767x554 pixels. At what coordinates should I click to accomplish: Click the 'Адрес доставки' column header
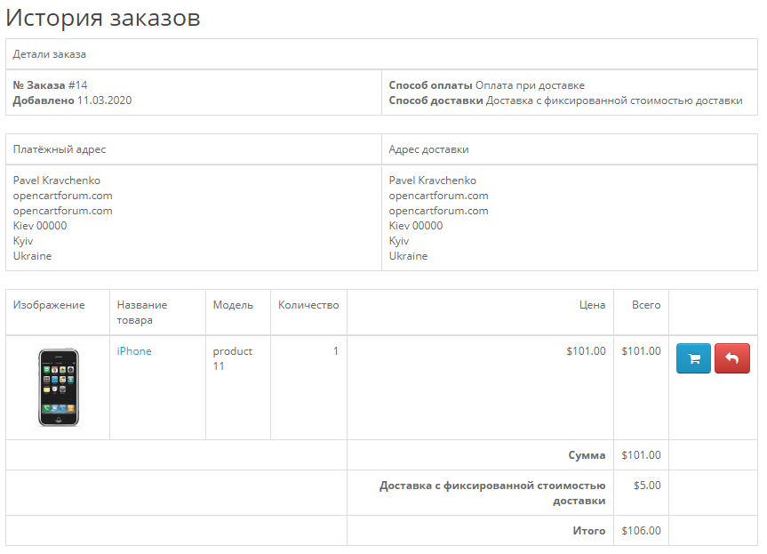click(429, 149)
